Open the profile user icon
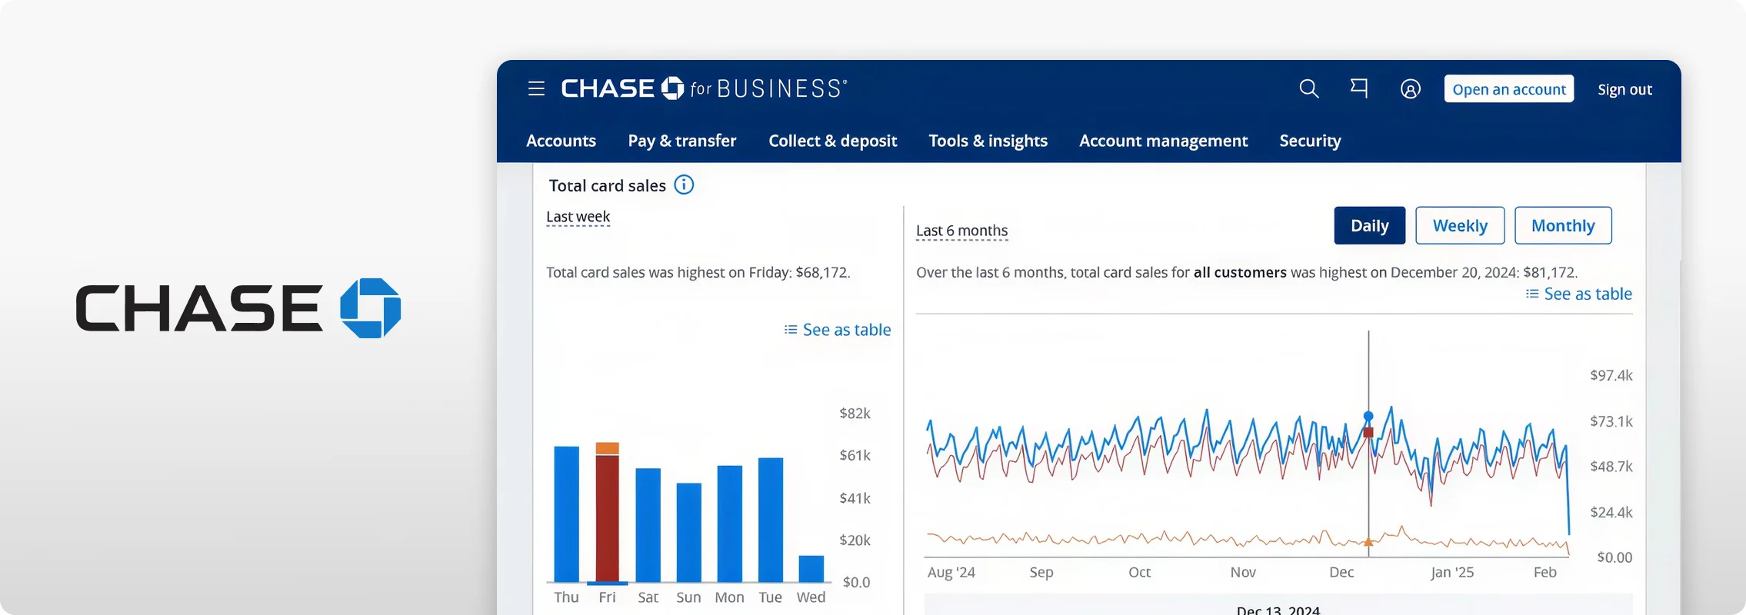This screenshot has width=1746, height=615. (x=1410, y=89)
